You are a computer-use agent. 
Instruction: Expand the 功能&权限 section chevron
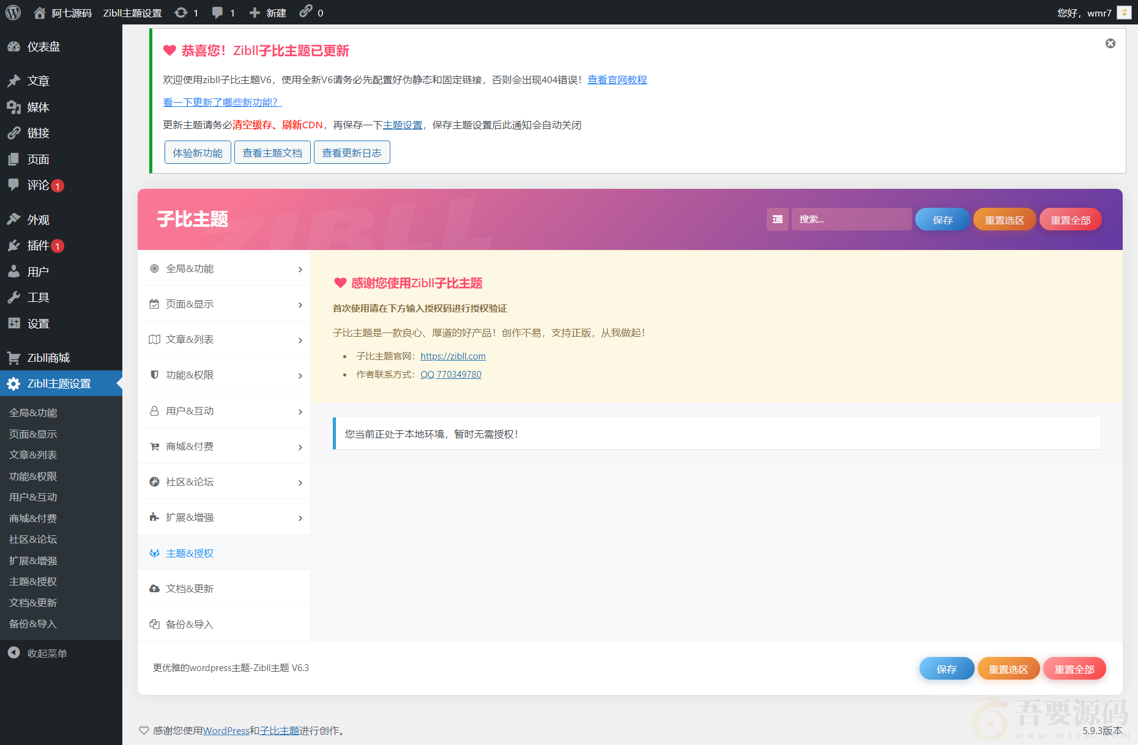[x=300, y=376]
